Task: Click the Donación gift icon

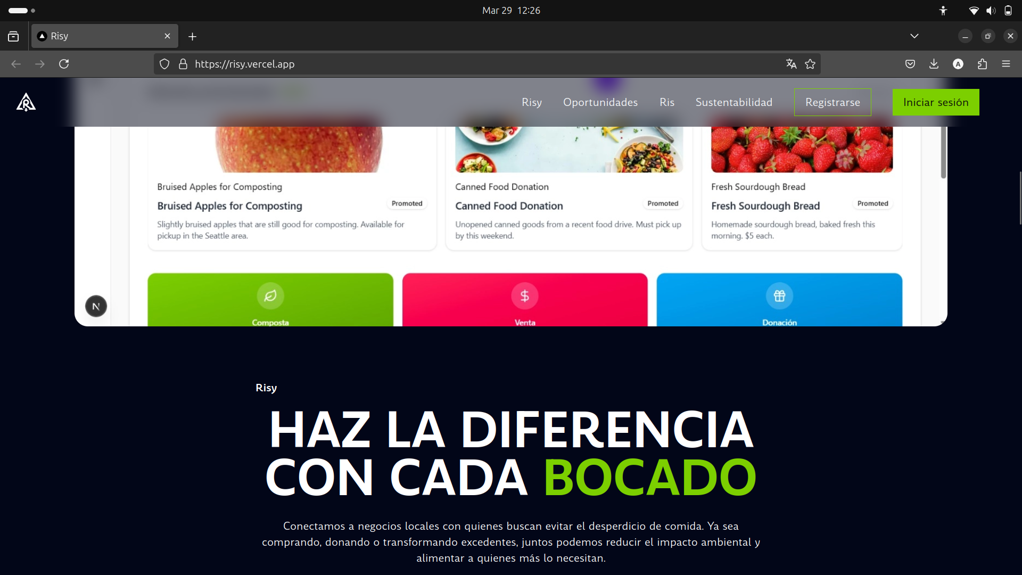Action: coord(779,296)
